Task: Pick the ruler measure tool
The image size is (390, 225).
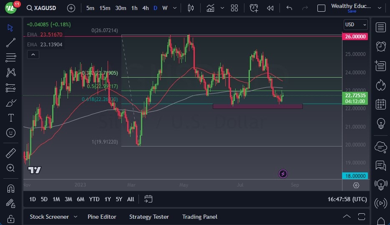Action: point(11,153)
